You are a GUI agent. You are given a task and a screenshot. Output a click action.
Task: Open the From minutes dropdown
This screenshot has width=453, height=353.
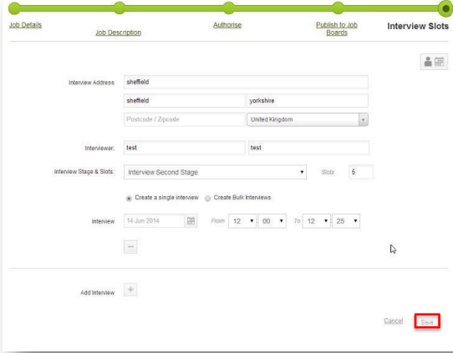272,221
